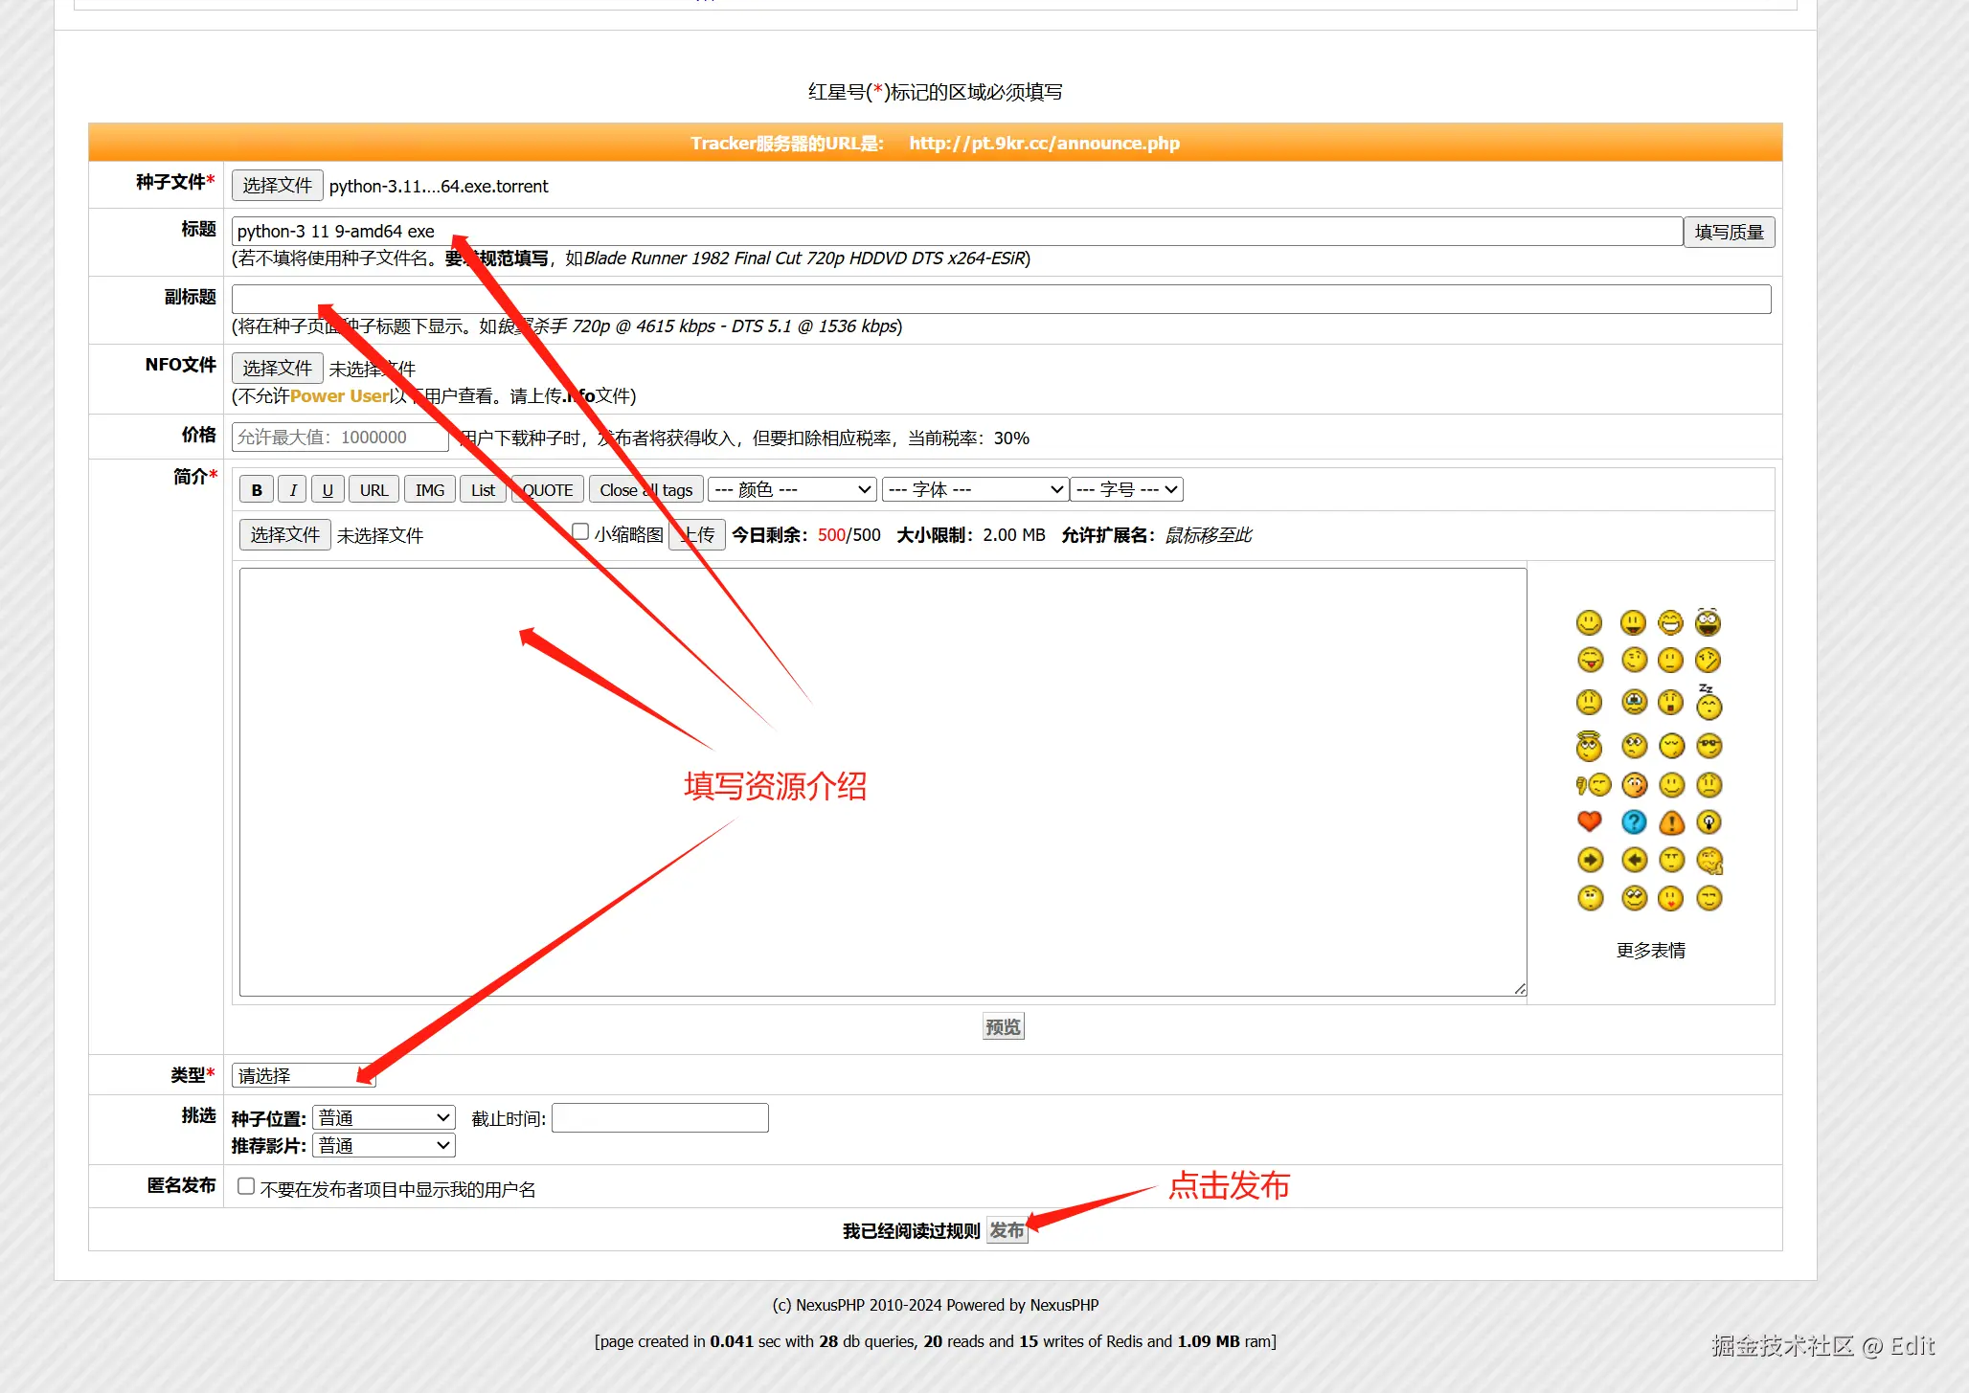
Task: Insert the sleeping Zz emoticon
Action: coord(1709,704)
